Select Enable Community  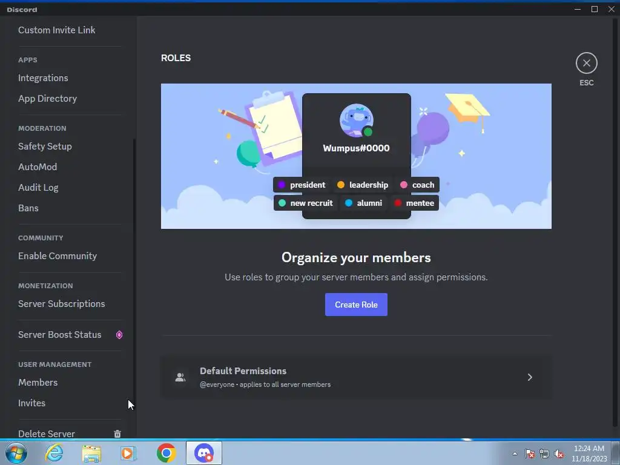(x=58, y=256)
